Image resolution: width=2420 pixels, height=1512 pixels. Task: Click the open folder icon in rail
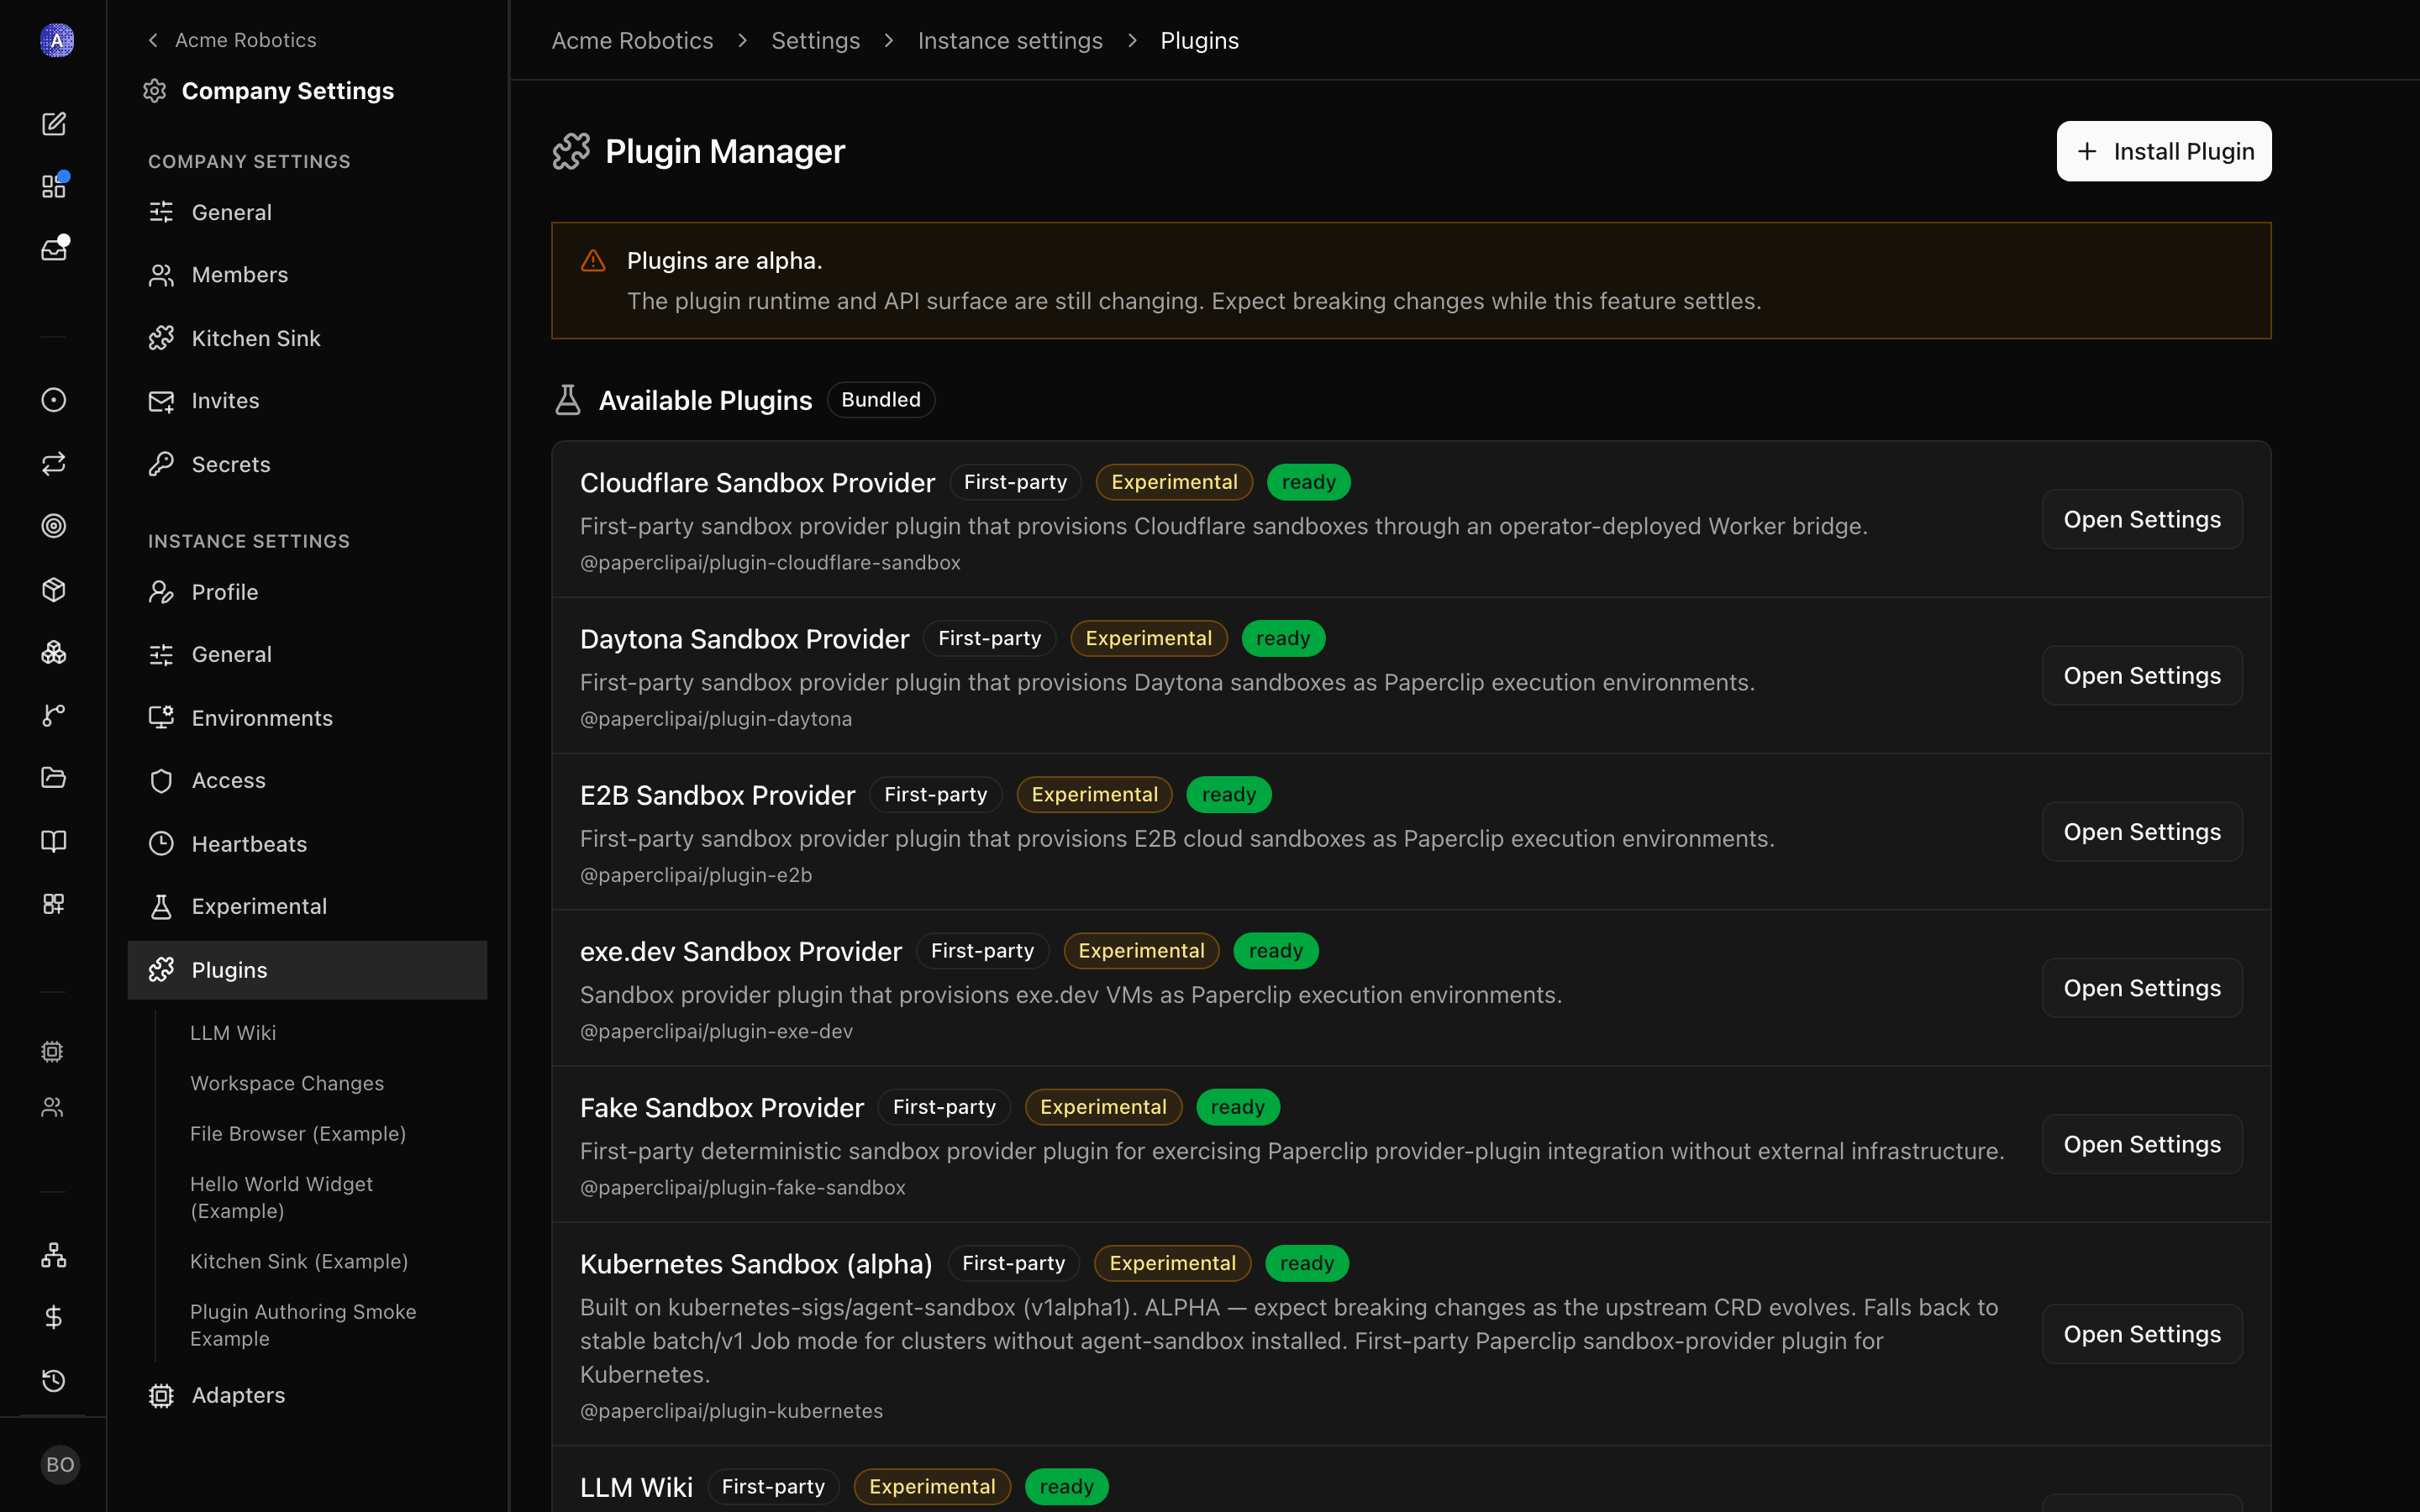[54, 777]
